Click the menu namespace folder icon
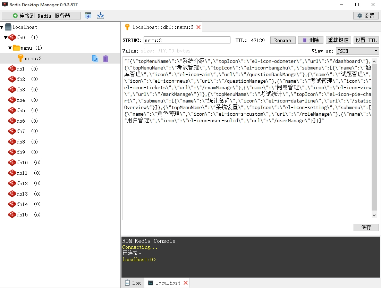 [x=16, y=48]
